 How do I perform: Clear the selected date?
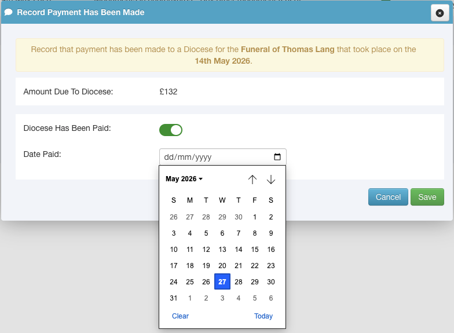click(x=180, y=316)
